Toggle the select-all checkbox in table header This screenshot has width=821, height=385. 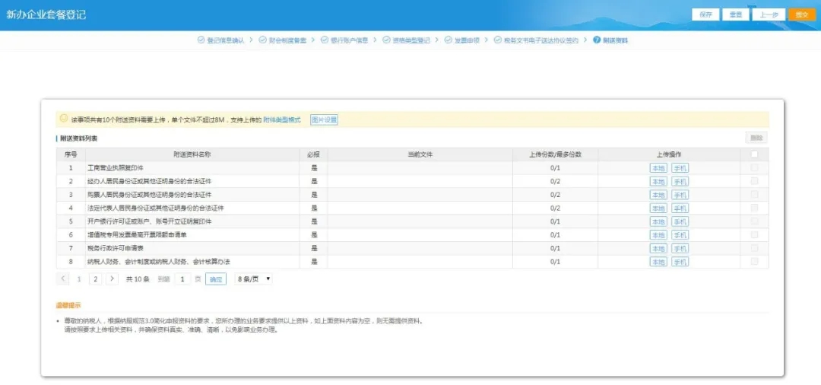click(x=754, y=154)
